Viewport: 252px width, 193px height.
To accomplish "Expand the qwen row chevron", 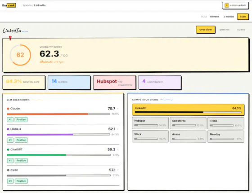I will [x=118, y=170].
